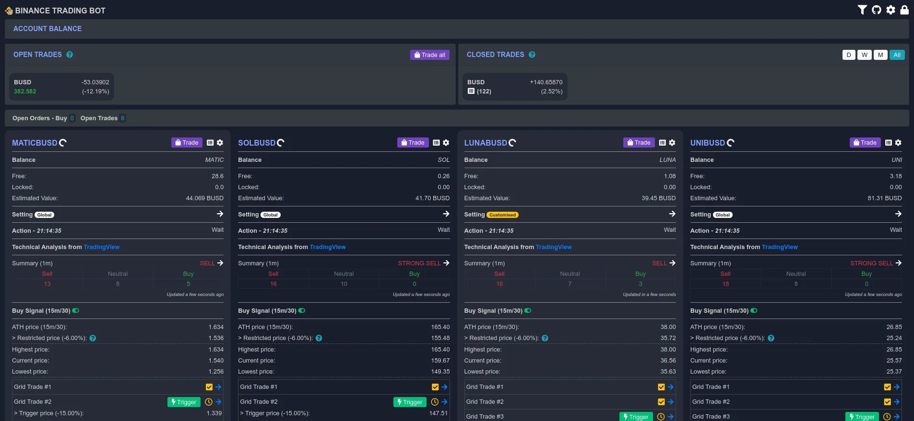The width and height of the screenshot is (914, 421).
Task: Click MATICBUSD Grid Trade #1 checkbox
Action: (x=209, y=387)
